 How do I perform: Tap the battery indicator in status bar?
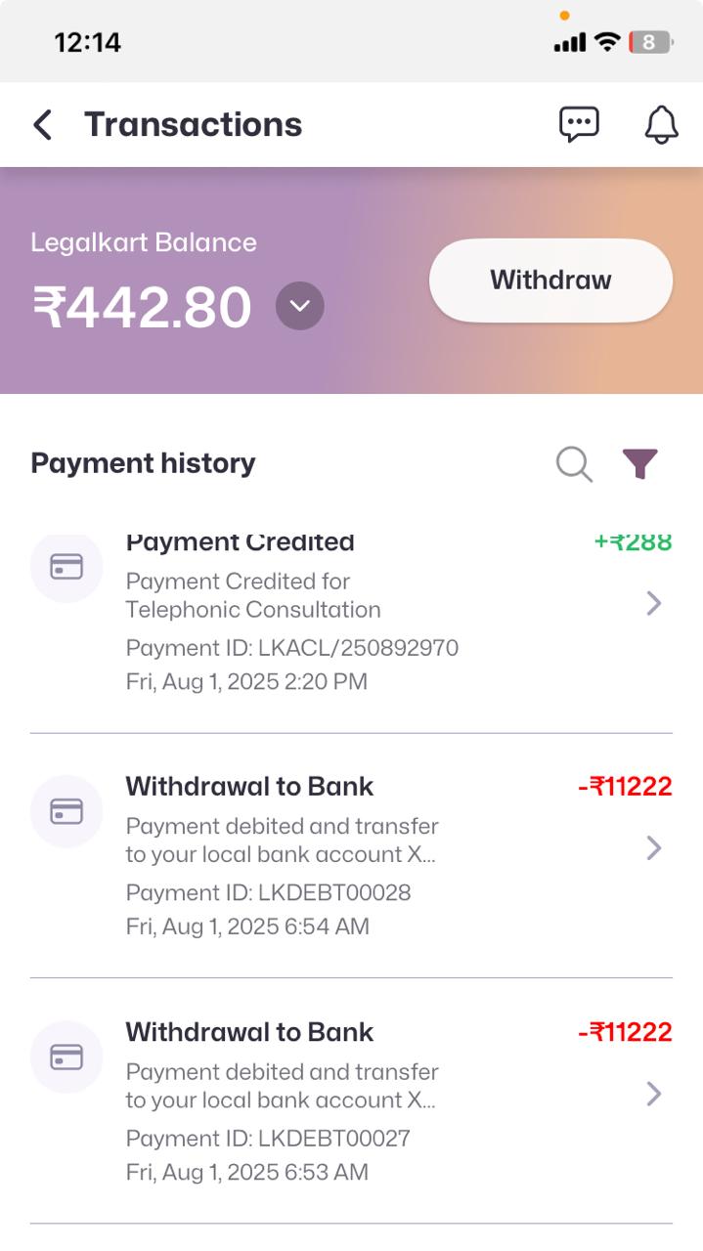click(x=651, y=42)
